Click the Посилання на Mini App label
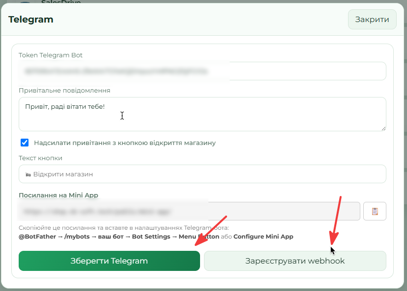Screen dimensions: 407x291 (x=58, y=195)
